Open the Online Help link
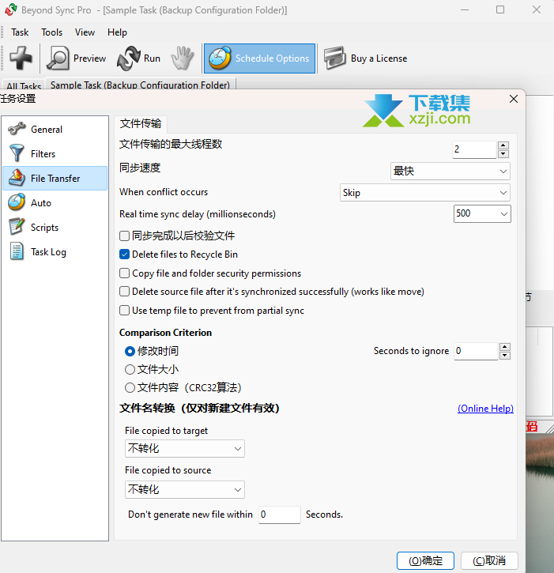554x573 pixels. [485, 408]
